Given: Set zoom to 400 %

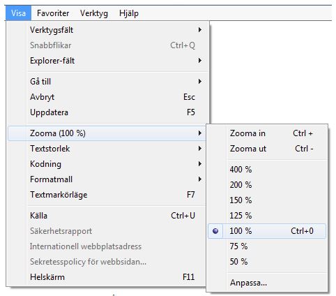Looking at the screenshot, I should pyautogui.click(x=267, y=170).
